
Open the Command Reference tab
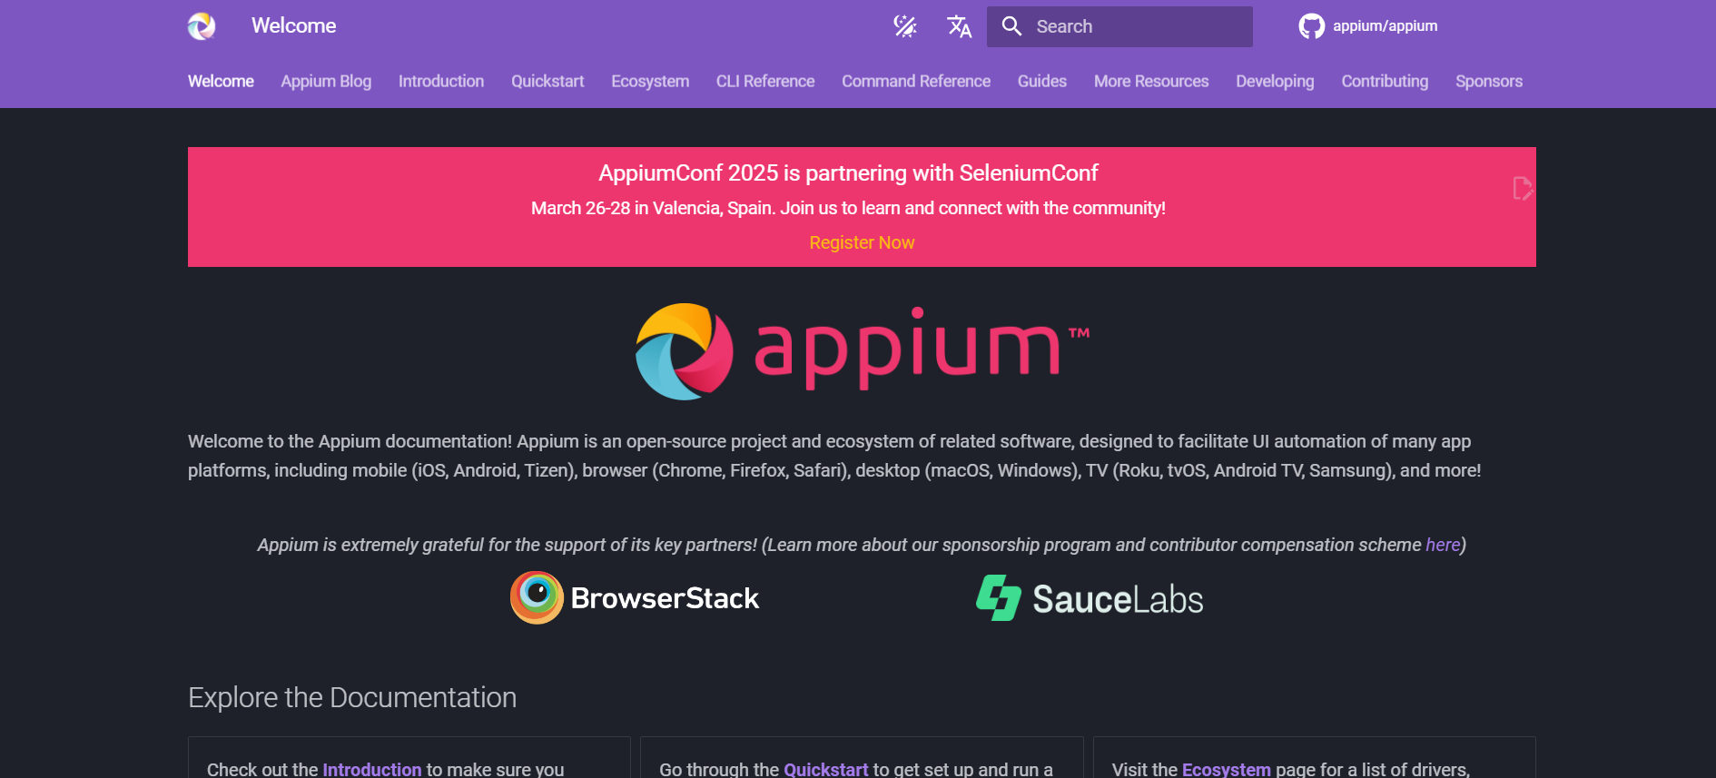point(916,81)
